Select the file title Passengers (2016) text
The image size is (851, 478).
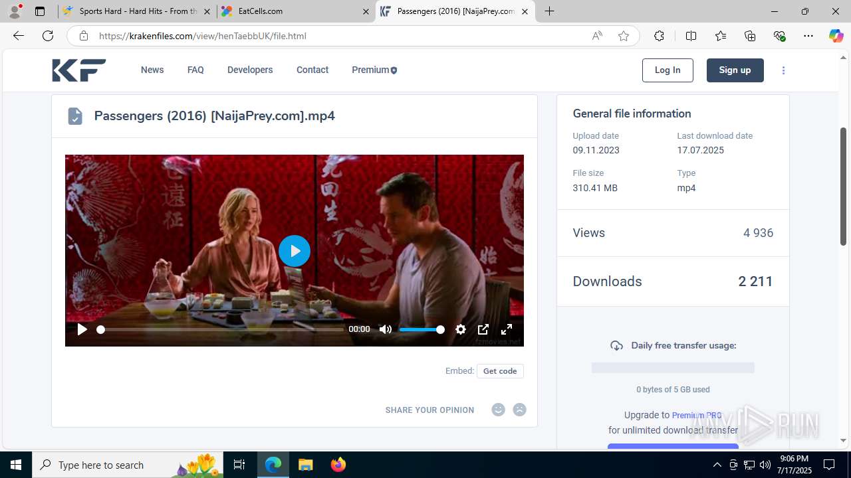click(x=214, y=116)
